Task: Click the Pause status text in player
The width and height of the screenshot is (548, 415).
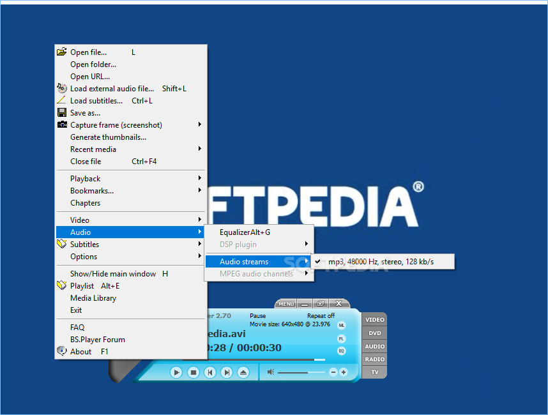Action: pyautogui.click(x=257, y=315)
